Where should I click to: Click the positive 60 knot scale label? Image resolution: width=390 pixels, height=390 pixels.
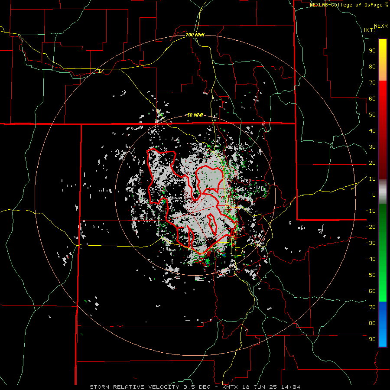372,98
